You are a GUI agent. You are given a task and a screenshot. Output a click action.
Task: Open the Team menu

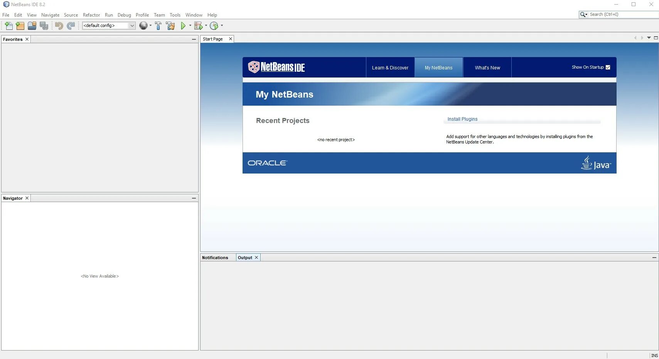click(x=159, y=15)
